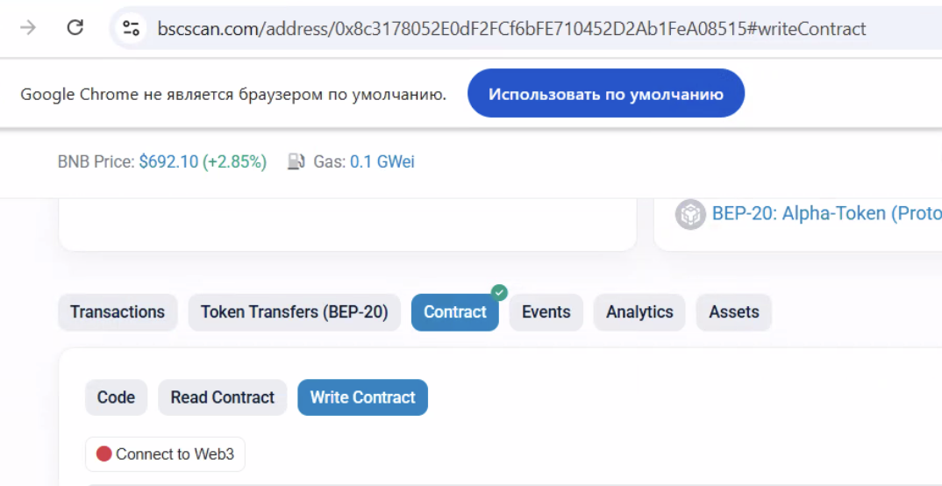The image size is (942, 486).
Task: Switch to Read Contract
Action: point(222,397)
